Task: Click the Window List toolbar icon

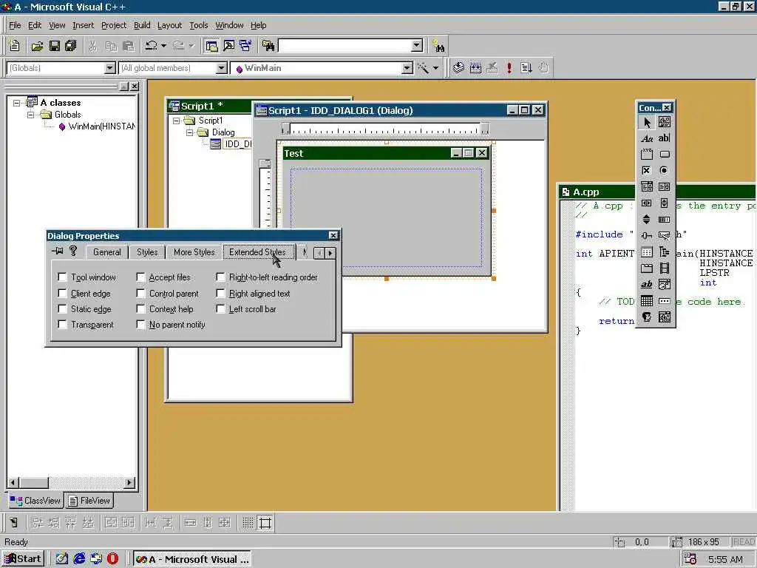Action: pyautogui.click(x=245, y=46)
